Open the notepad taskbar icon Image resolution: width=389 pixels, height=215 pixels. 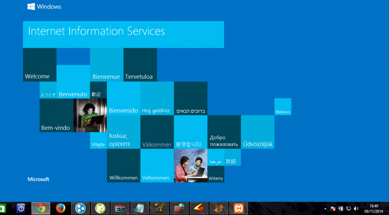(x=140, y=208)
